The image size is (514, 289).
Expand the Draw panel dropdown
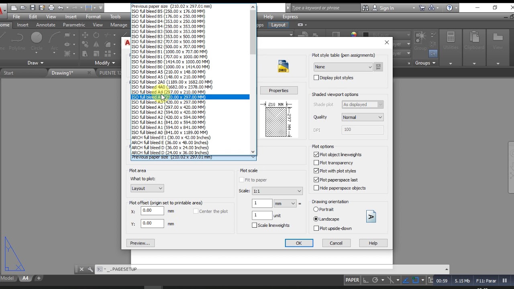[36, 63]
